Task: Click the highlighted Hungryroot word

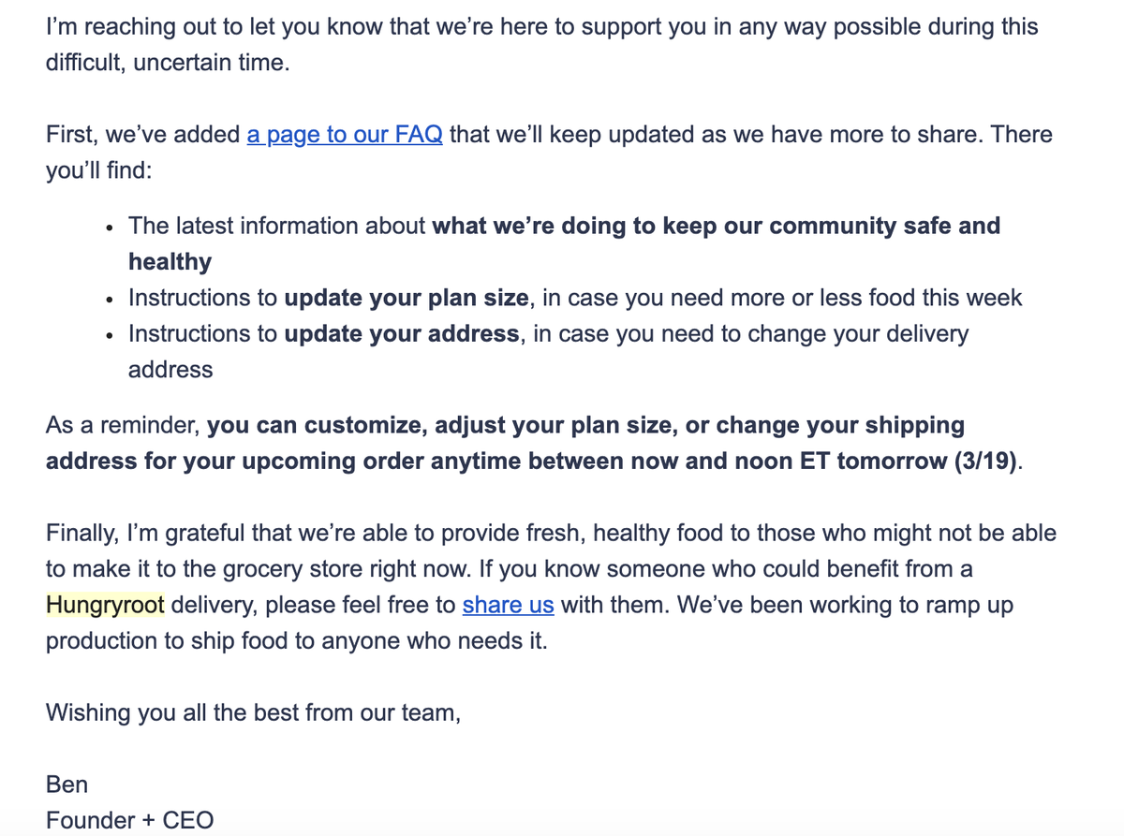Action: click(106, 605)
